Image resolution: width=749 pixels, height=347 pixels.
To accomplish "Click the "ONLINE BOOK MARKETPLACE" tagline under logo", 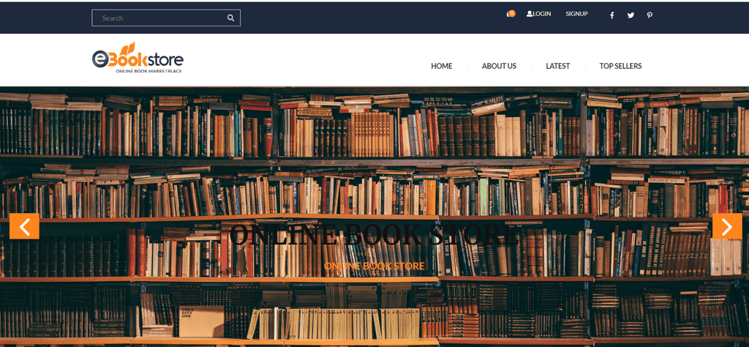I will point(148,71).
